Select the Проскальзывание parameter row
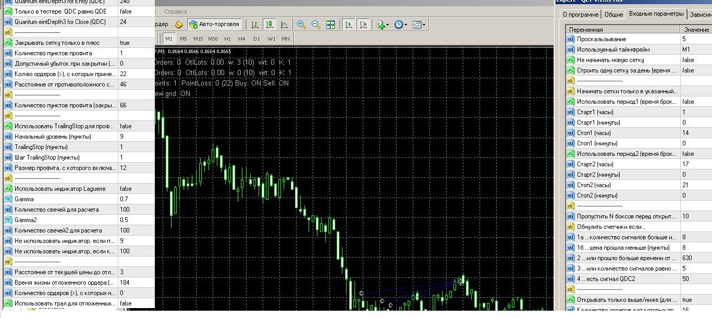This screenshot has width=712, height=318. [639, 39]
